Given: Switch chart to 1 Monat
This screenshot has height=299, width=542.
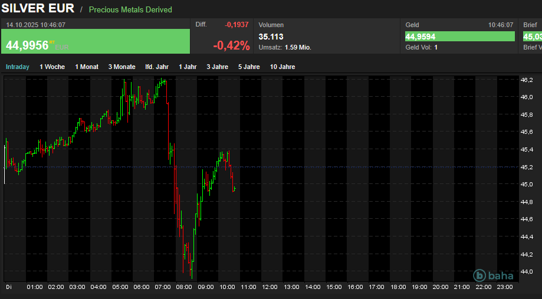Looking at the screenshot, I should coord(87,67).
